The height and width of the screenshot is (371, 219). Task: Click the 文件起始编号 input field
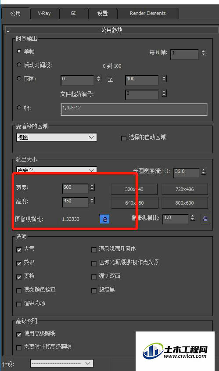142,95
